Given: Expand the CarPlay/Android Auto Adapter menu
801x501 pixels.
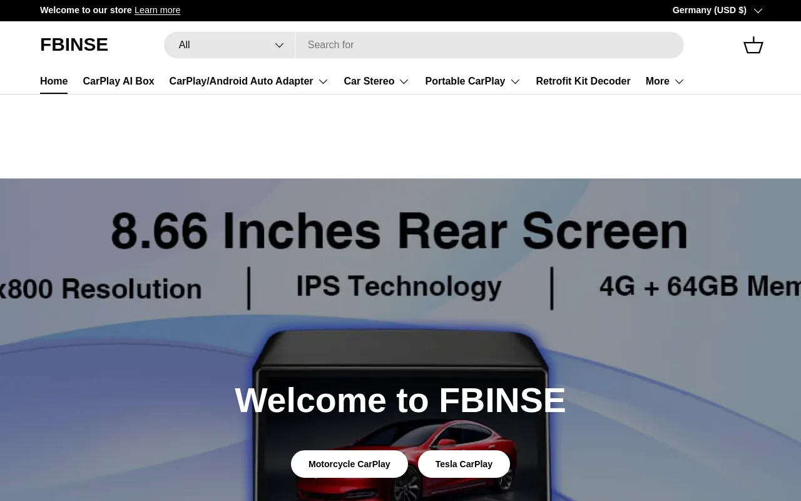Looking at the screenshot, I should 248,81.
